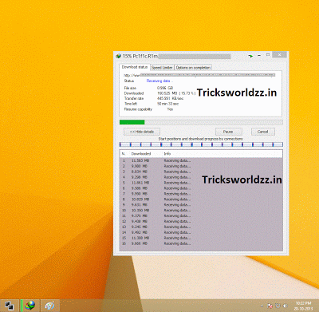Click the 'Resume capability' label
Viewport: 319px width, 312px height.
(138, 109)
